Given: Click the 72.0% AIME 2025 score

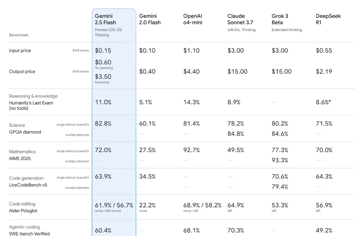Looking at the screenshot, I should tap(103, 150).
